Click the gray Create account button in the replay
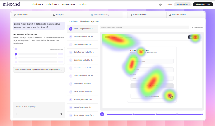Viewport: 215px width, 126px height. point(152,86)
